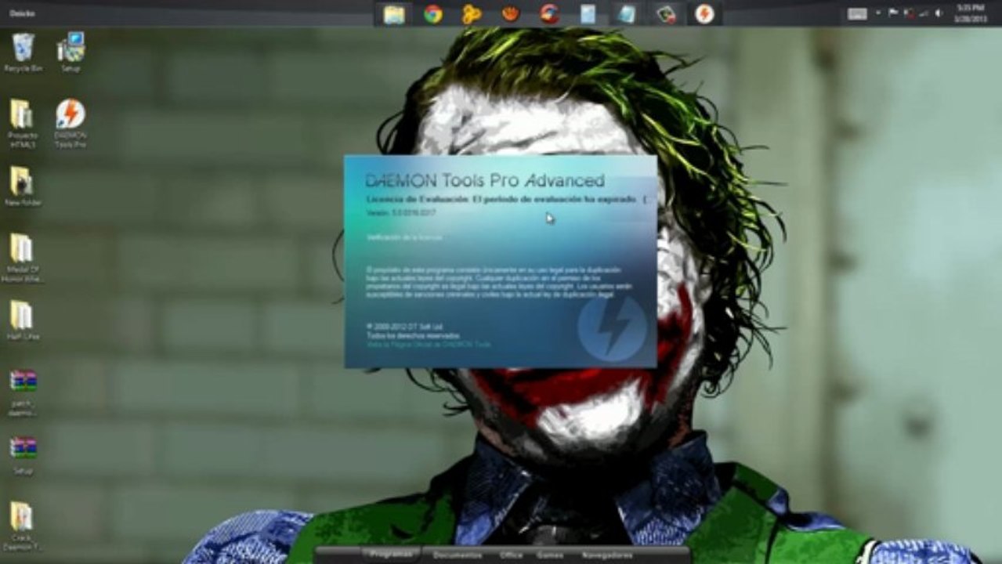Image resolution: width=1002 pixels, height=564 pixels.
Task: Click the 'DAEMON Tools Pro Advanced' splash title
Action: [485, 180]
